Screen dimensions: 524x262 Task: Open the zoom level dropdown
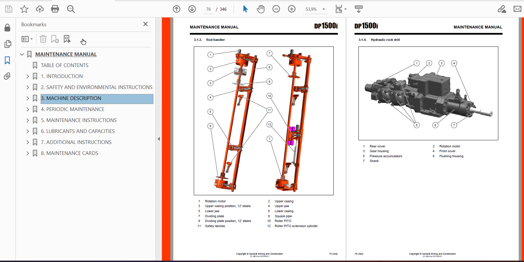tap(324, 9)
